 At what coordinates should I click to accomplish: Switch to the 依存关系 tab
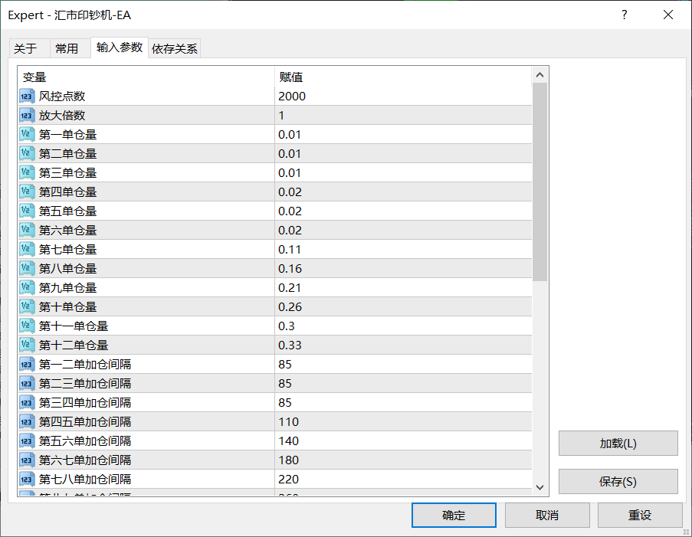coord(175,48)
